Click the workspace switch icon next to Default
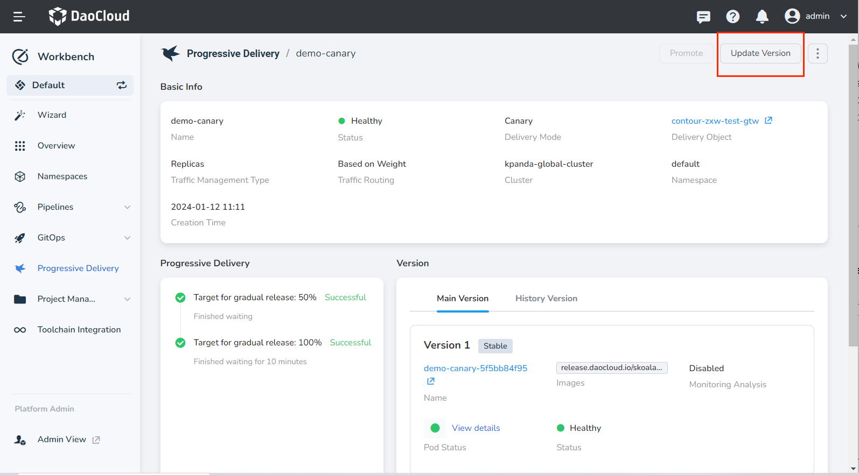 (x=122, y=85)
